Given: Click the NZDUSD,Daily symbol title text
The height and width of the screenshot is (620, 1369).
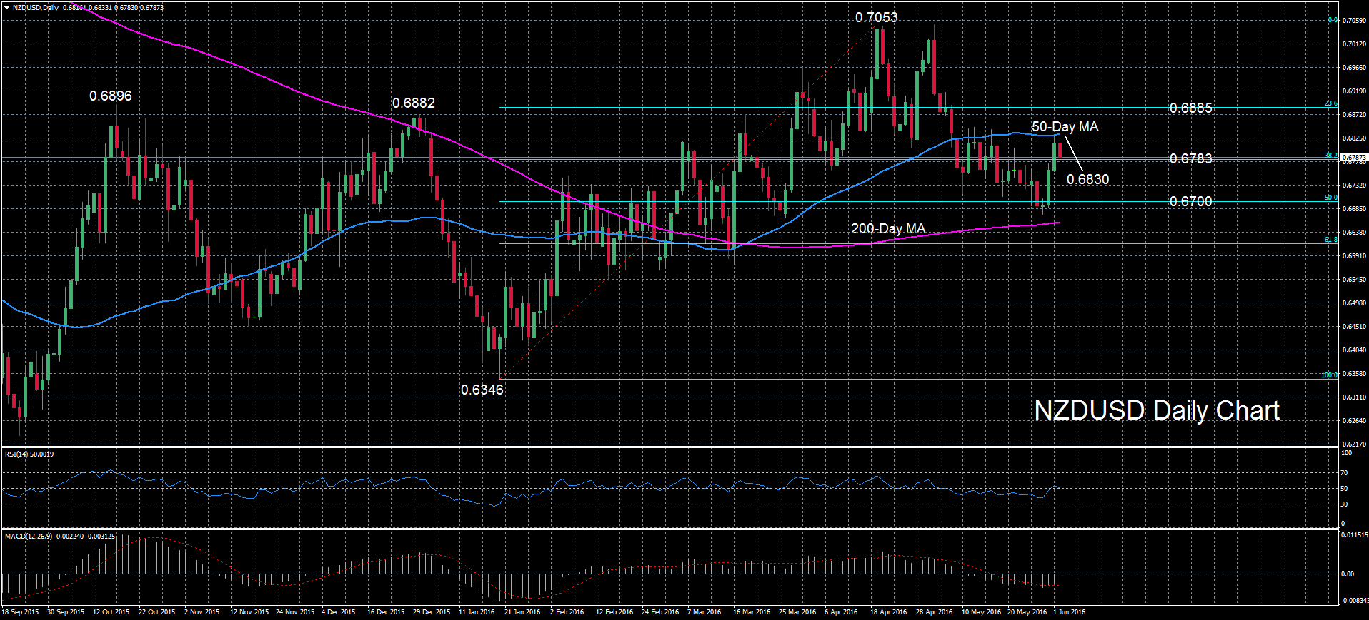Looking at the screenshot, I should (36, 8).
